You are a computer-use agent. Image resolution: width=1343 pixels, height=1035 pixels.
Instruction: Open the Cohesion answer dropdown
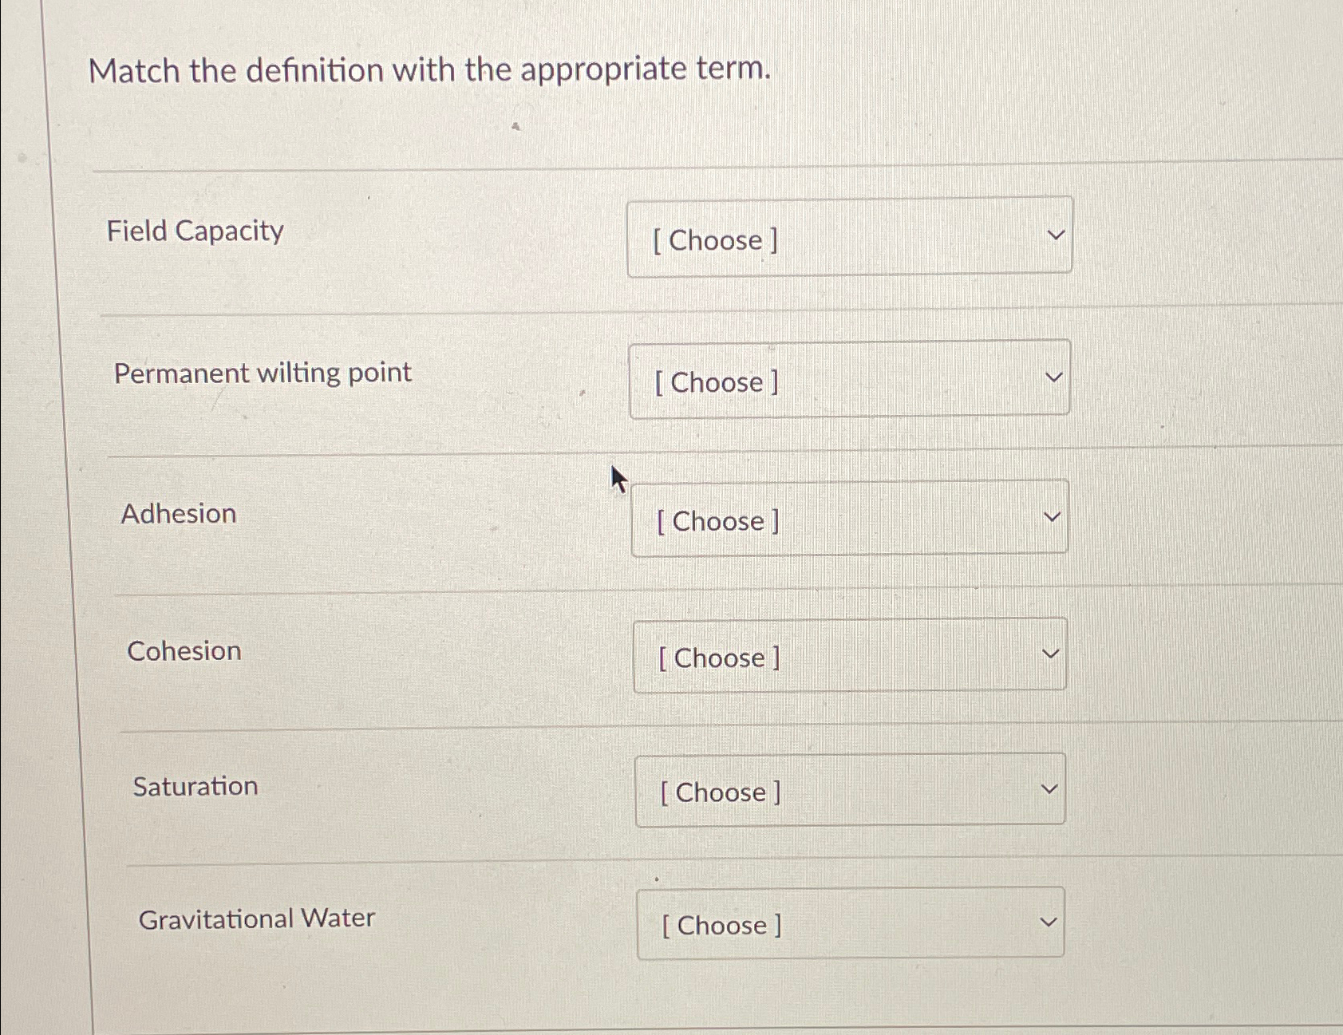pyautogui.click(x=850, y=655)
